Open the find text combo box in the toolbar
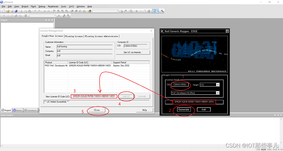The width and height of the screenshot is (283, 151). tap(106, 11)
